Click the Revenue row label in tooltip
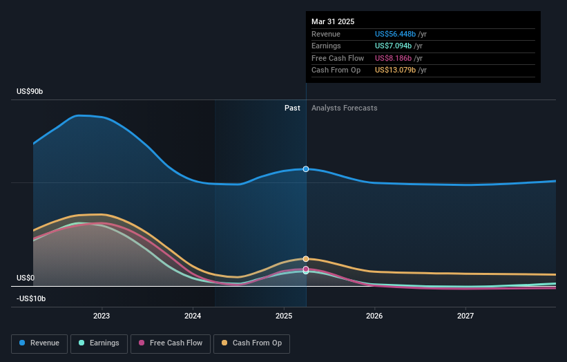 tap(326, 34)
